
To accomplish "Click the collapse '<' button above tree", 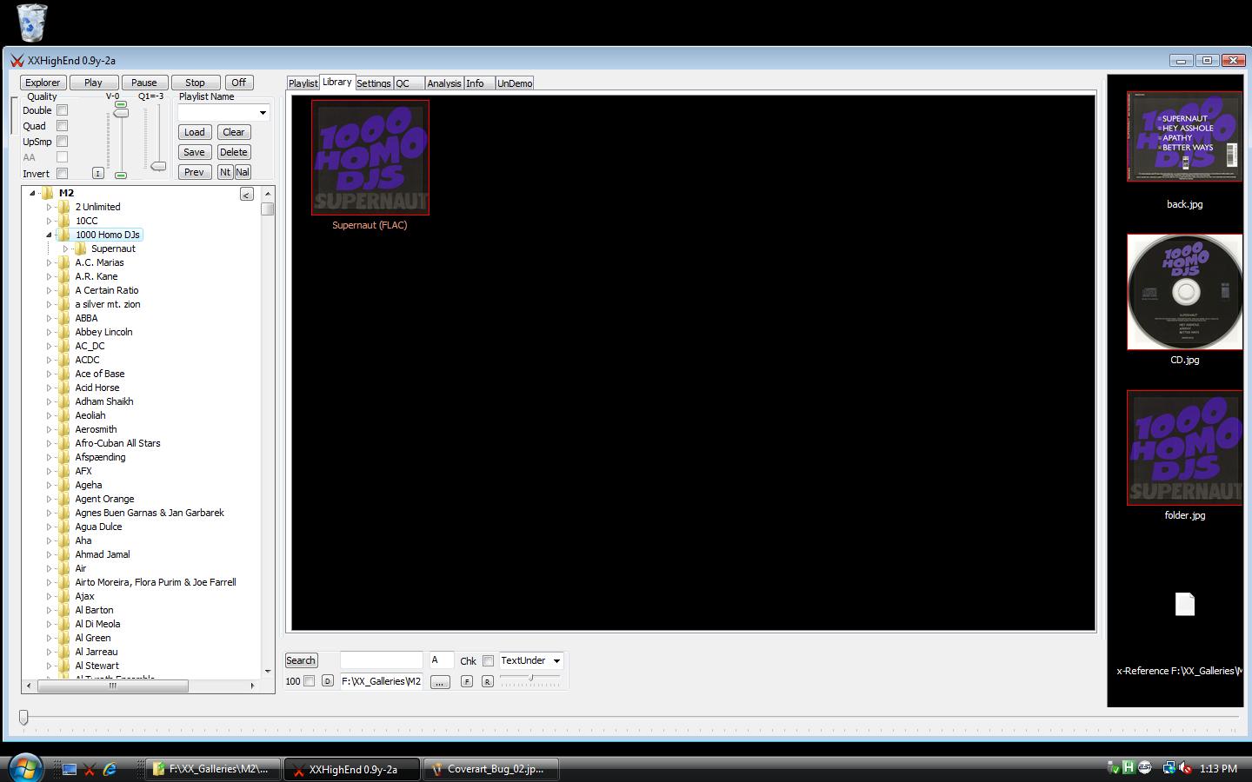I will coord(247,195).
